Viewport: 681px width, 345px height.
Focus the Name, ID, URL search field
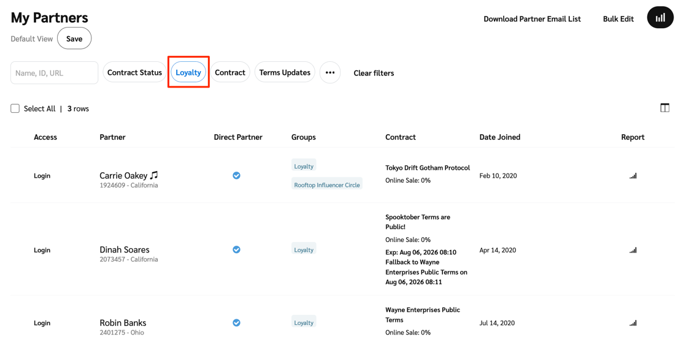pos(54,73)
